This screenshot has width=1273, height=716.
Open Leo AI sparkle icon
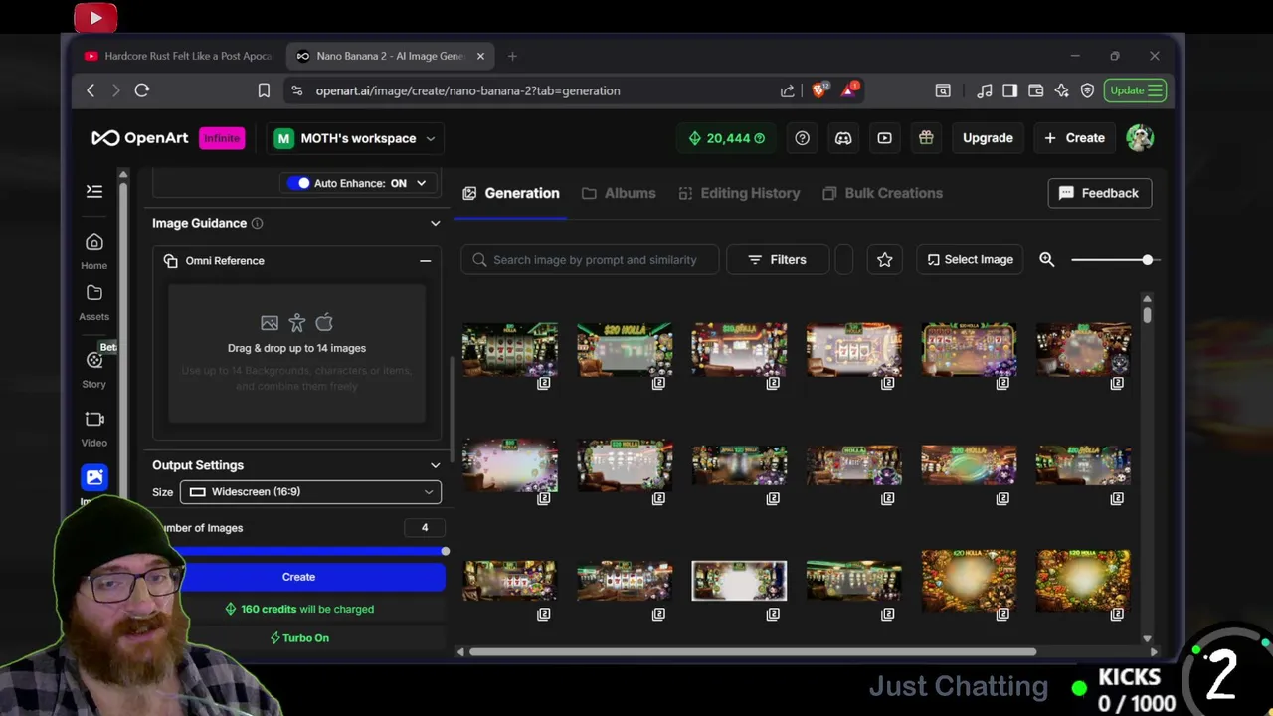[x=1062, y=90]
